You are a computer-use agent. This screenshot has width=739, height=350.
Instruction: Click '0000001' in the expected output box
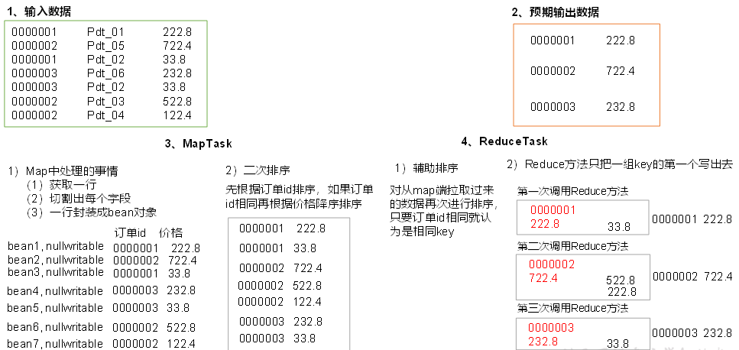(x=553, y=41)
